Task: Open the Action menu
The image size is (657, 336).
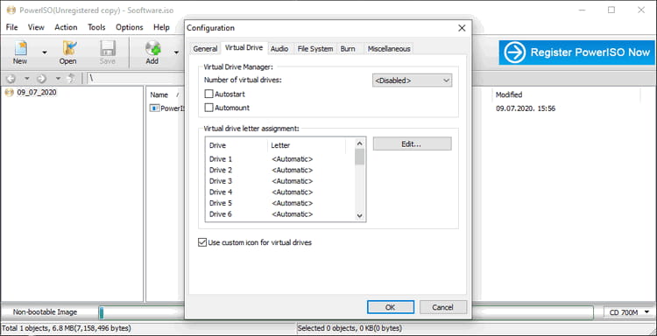Action: point(66,27)
